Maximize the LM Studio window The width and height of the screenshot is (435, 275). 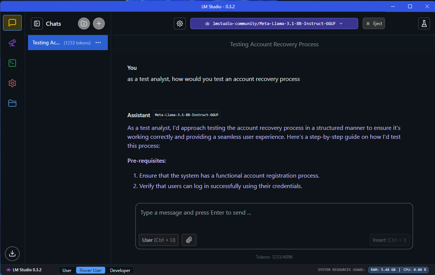(410, 6)
